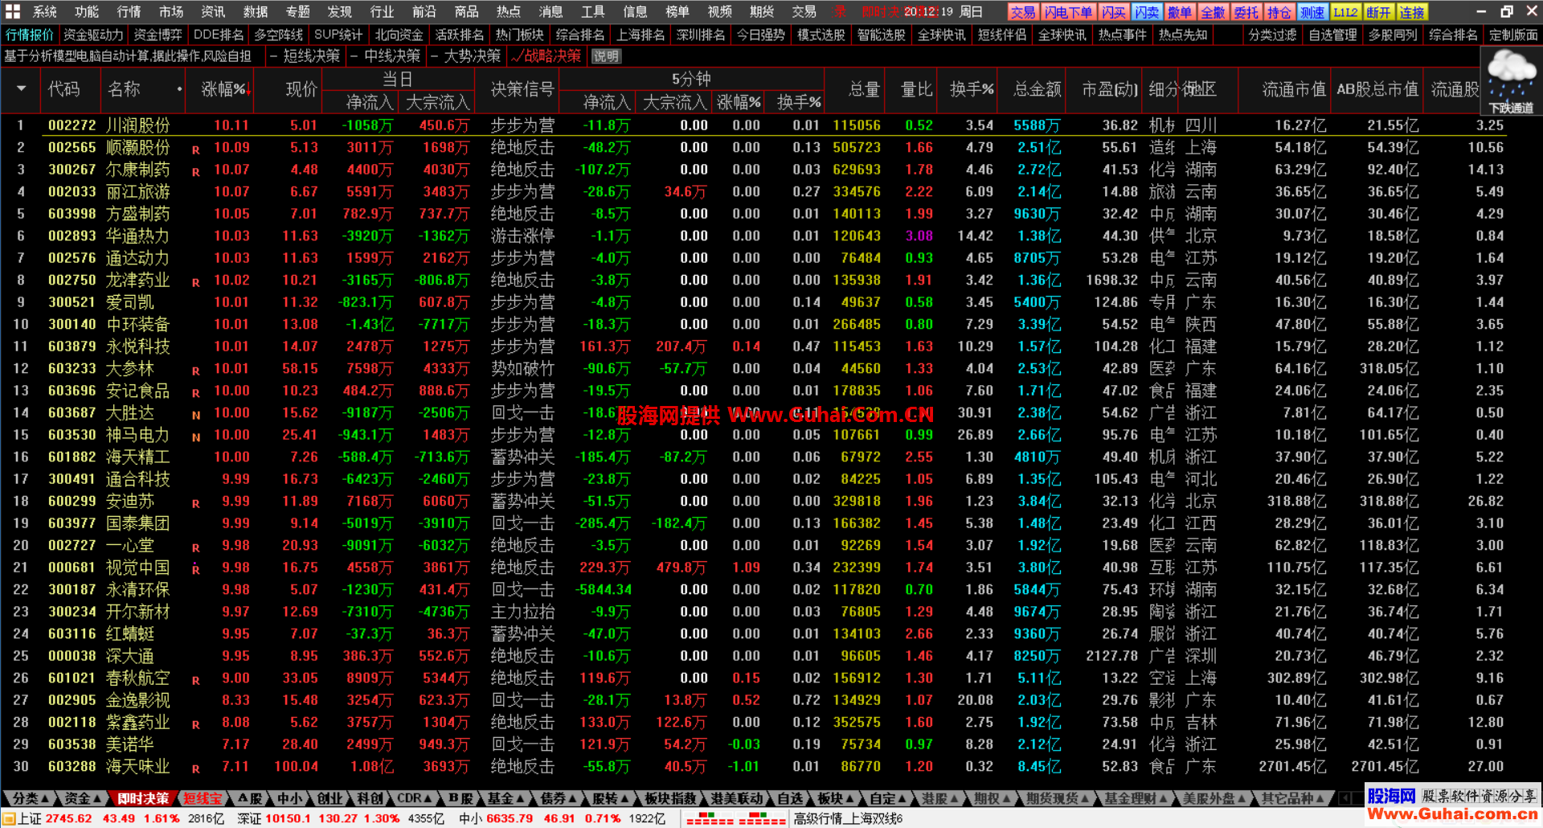The image size is (1543, 828).
Task: Click the 定制版面 button
Action: pyautogui.click(x=1513, y=35)
